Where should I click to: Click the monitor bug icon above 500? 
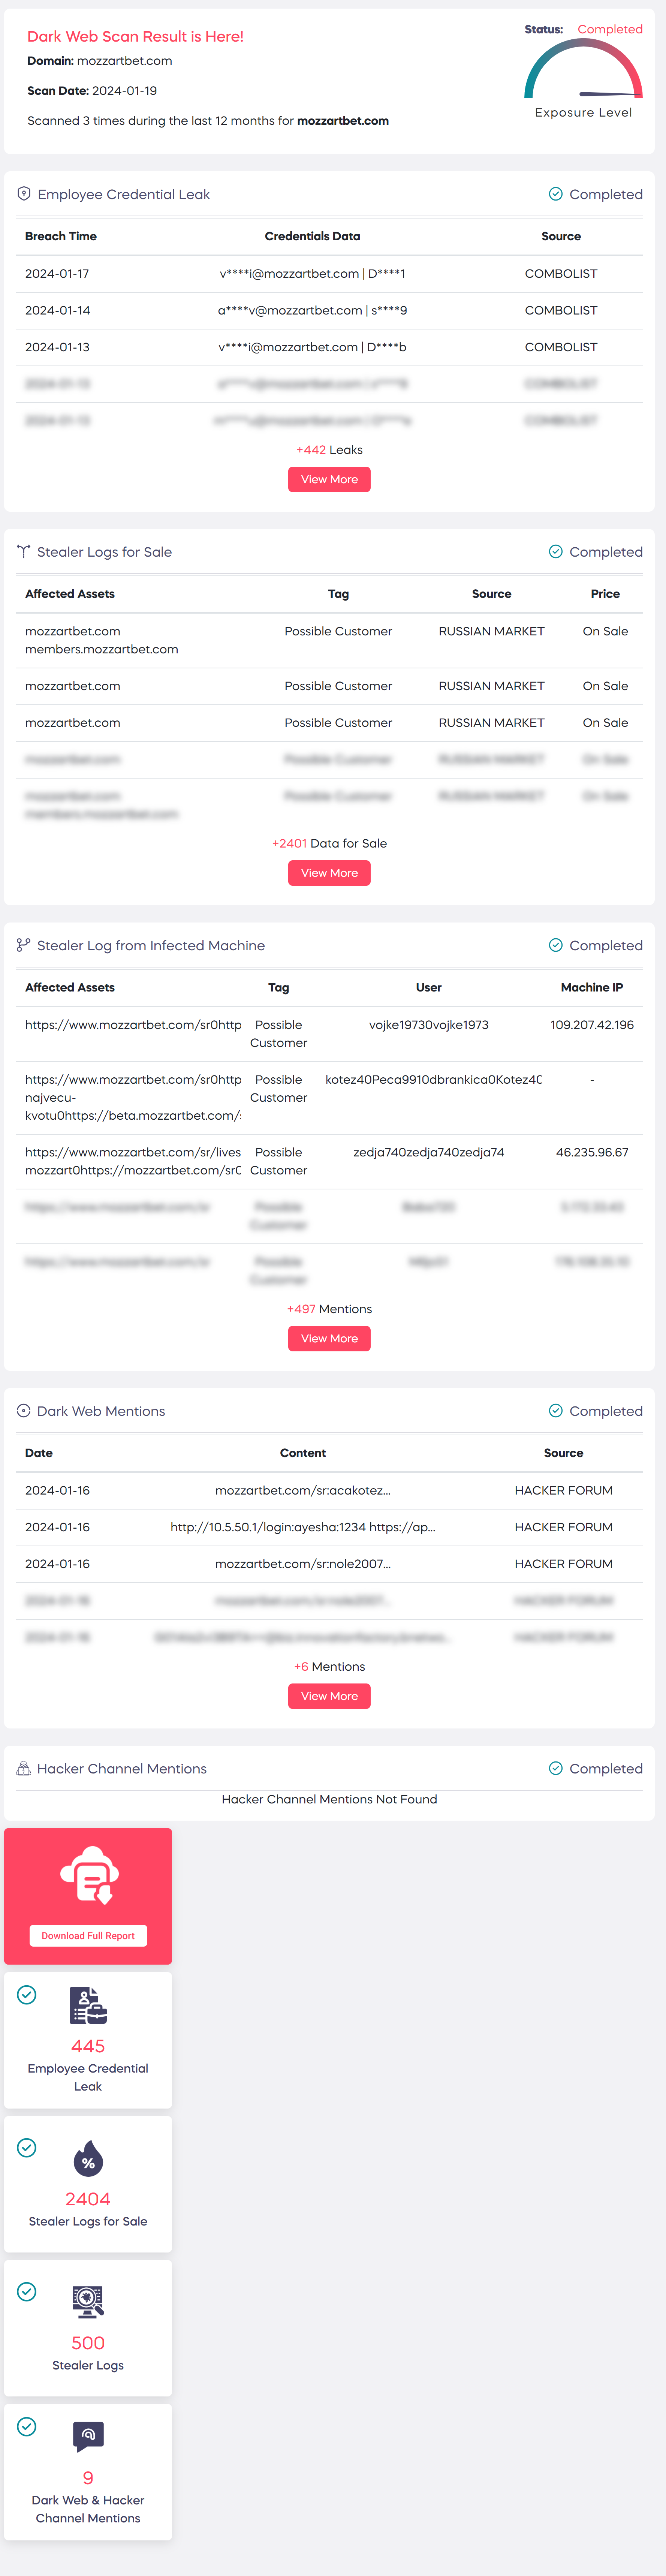tap(88, 2302)
